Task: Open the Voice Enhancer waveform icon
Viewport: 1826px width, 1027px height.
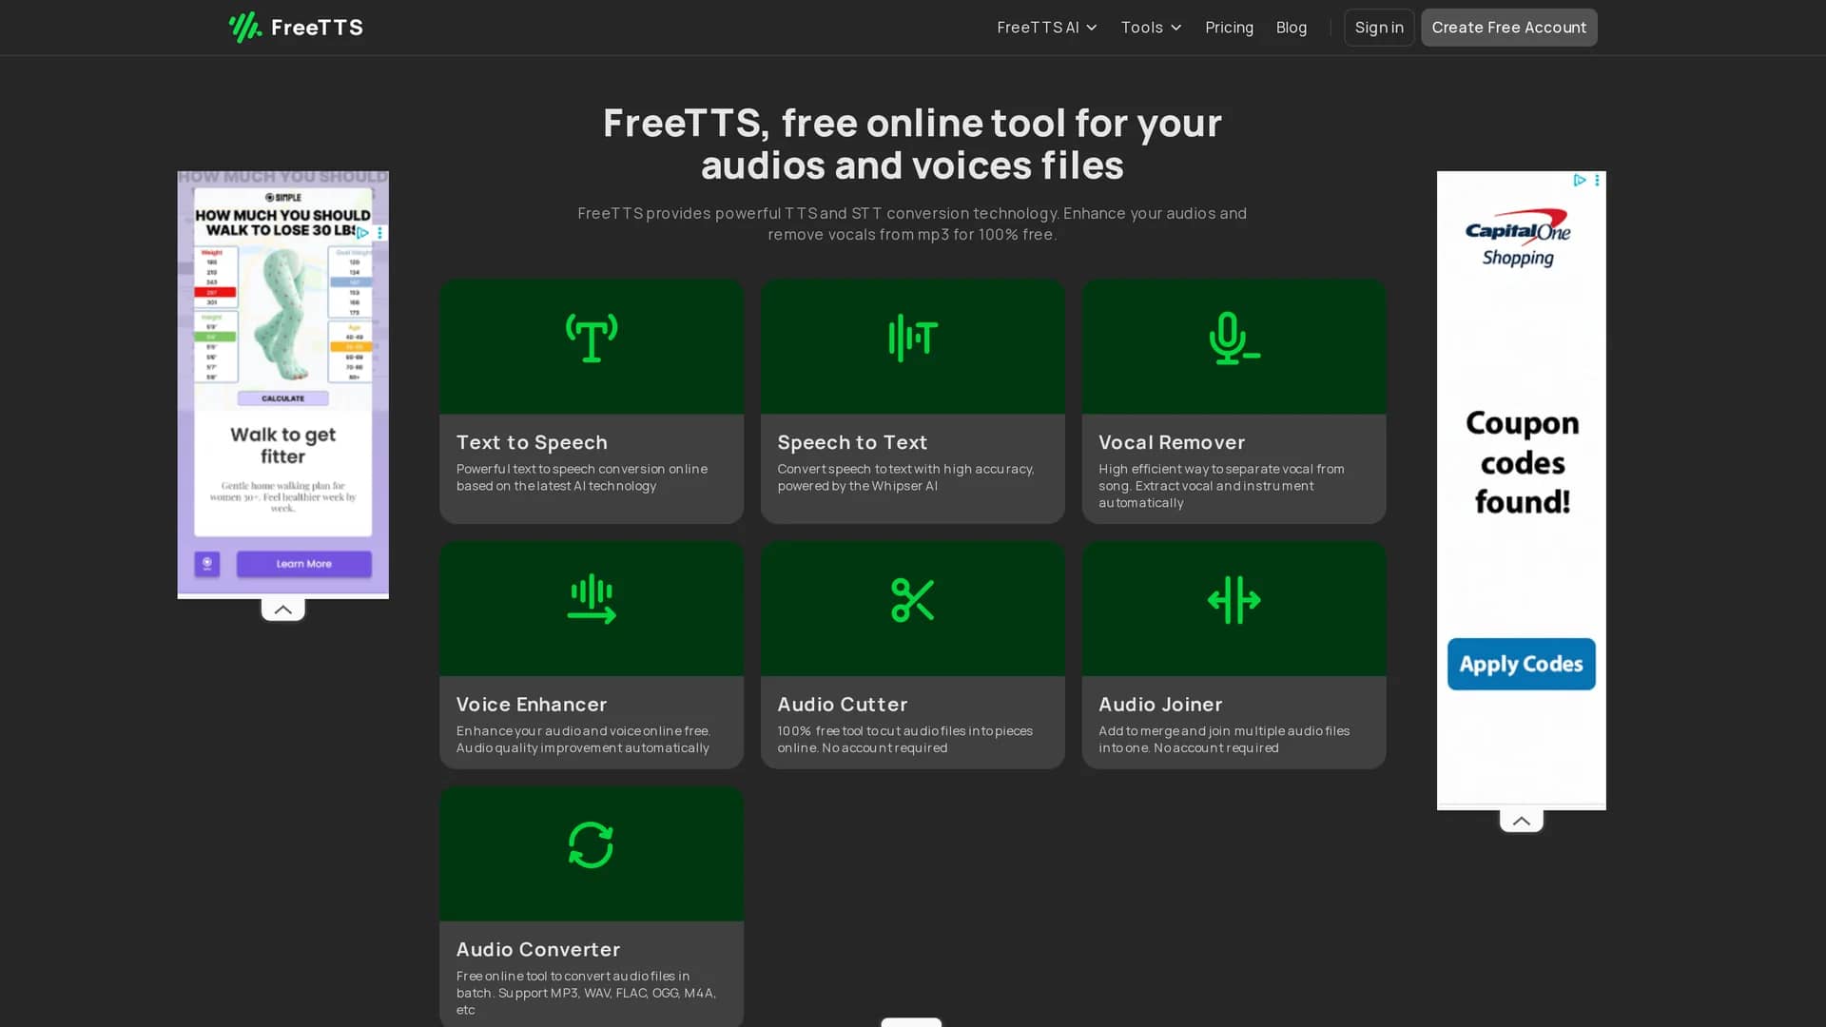Action: pos(591,599)
